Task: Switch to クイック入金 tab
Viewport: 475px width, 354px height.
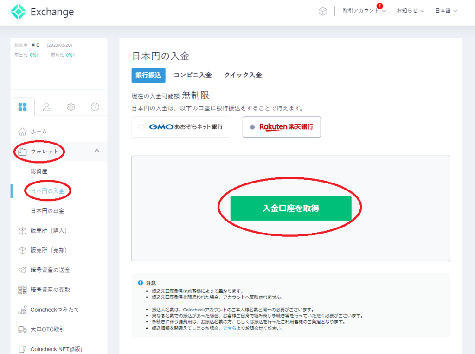Action: (243, 75)
